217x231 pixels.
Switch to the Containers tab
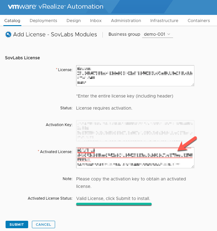(199, 20)
